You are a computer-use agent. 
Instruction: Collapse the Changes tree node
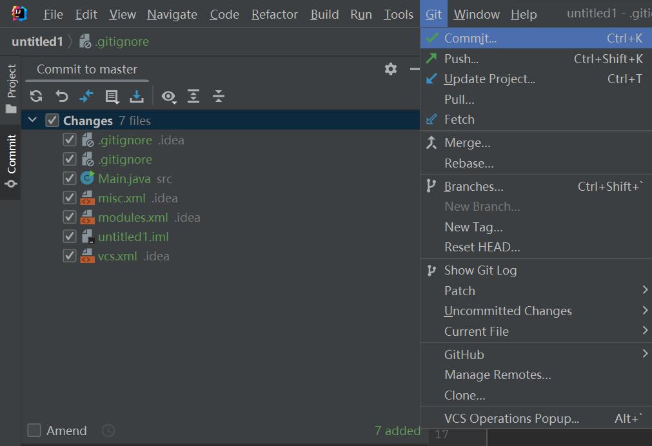click(x=33, y=121)
